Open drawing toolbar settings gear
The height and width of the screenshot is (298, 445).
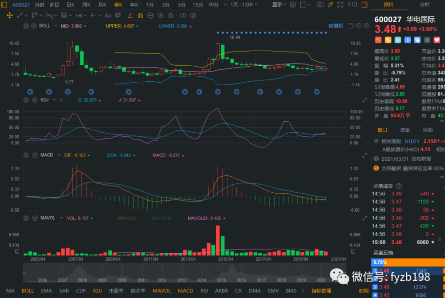point(193,16)
